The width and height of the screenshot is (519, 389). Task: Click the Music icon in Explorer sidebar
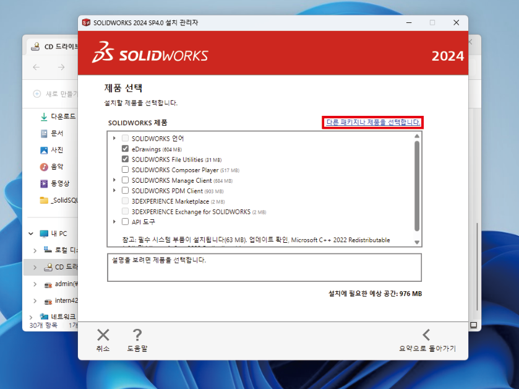[x=44, y=167]
